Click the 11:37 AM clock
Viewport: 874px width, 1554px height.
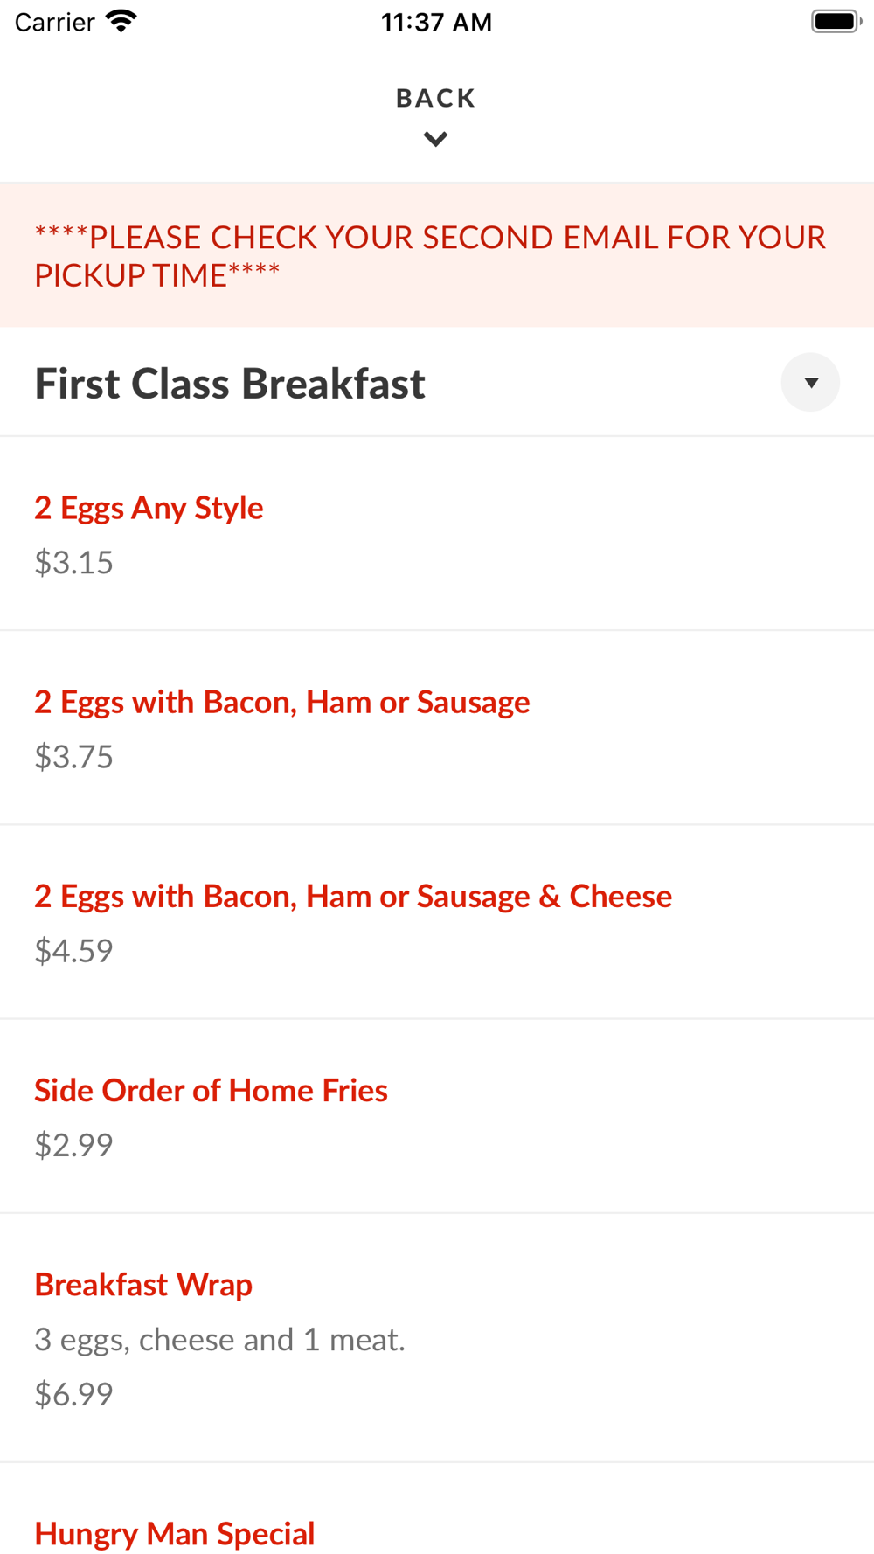[x=436, y=23]
